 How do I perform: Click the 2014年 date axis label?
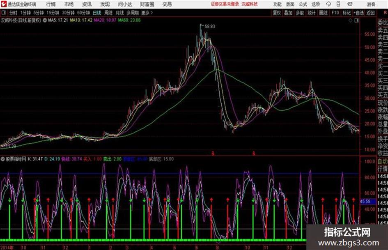7,247
